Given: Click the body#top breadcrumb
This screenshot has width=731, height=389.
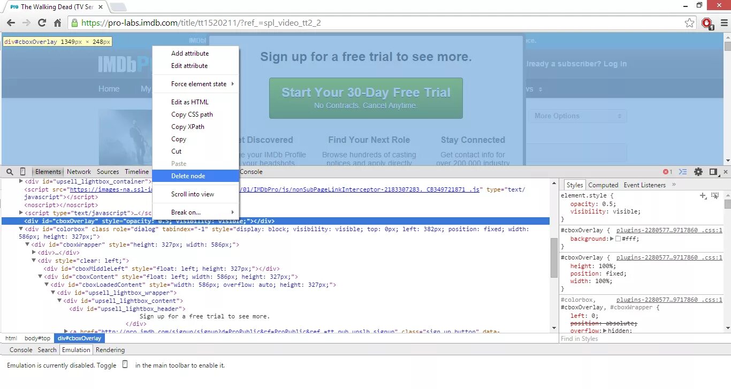Looking at the screenshot, I should pyautogui.click(x=37, y=338).
